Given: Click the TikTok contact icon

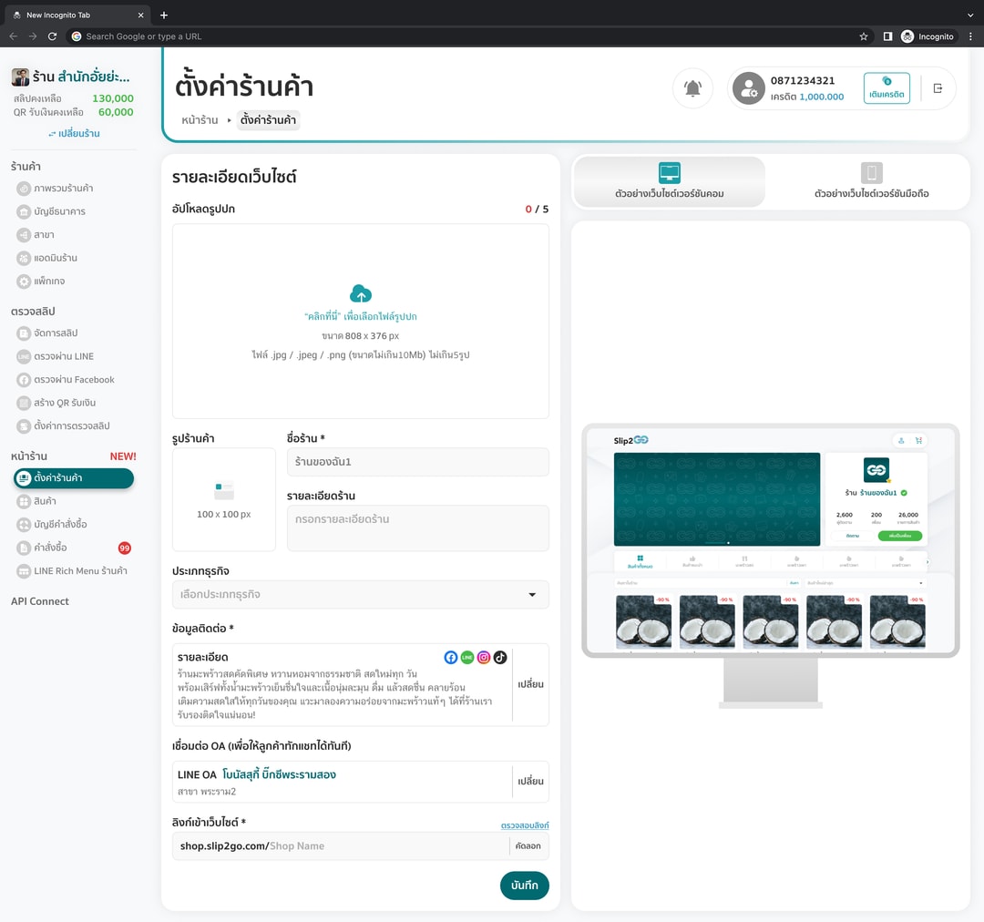Looking at the screenshot, I should (x=500, y=657).
